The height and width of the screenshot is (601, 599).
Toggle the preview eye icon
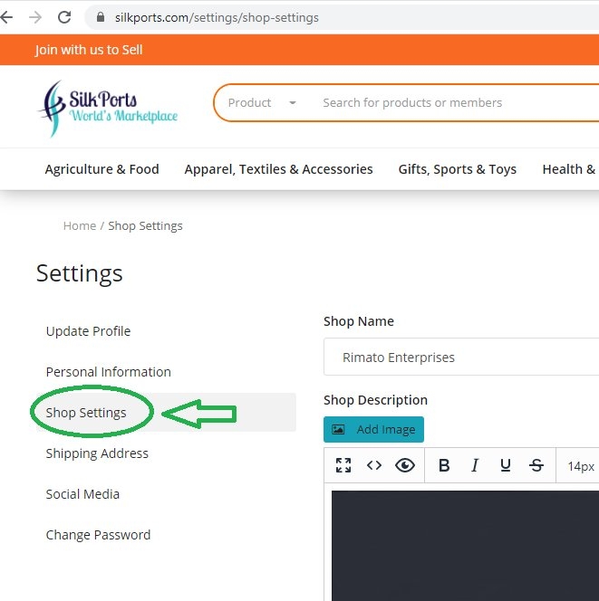tap(405, 465)
